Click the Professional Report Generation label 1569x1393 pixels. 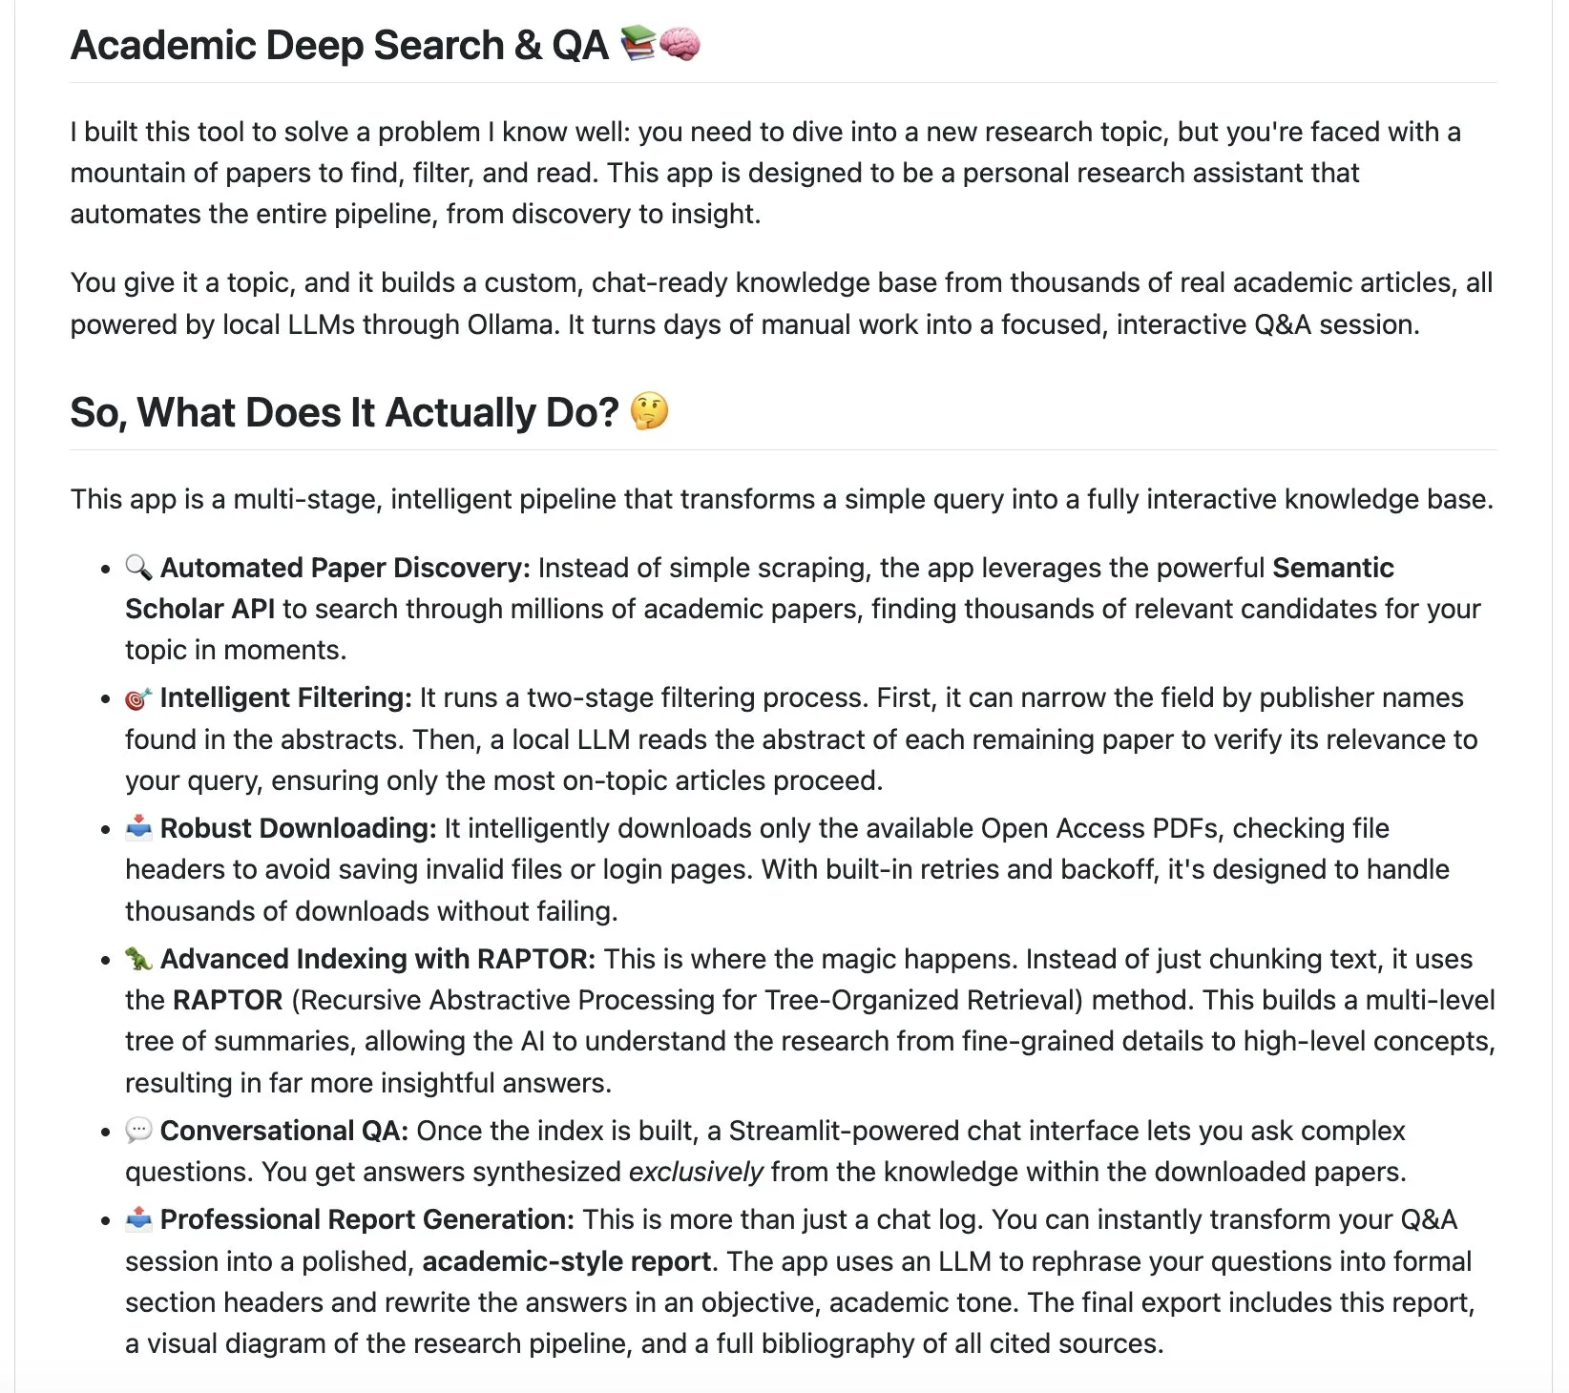(x=367, y=1219)
